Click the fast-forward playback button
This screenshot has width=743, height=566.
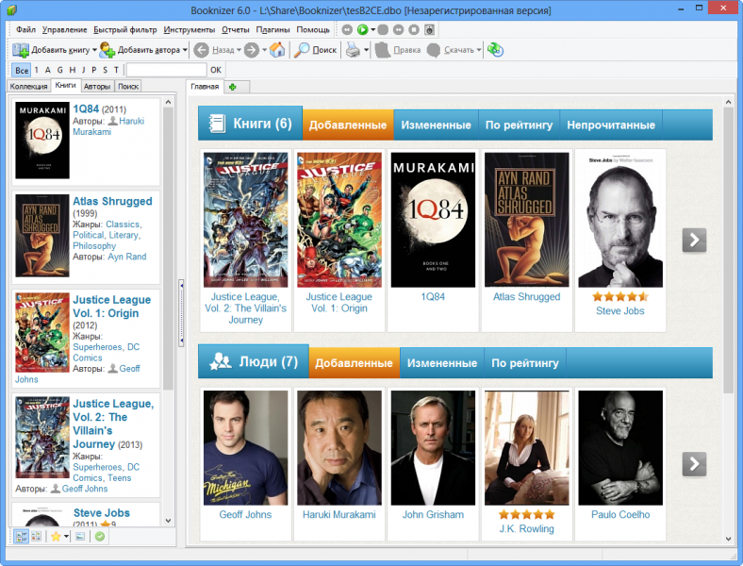click(x=399, y=30)
